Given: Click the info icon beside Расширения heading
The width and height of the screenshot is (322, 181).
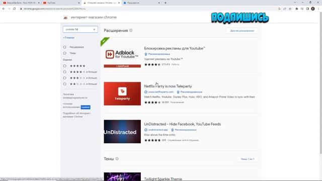Looking at the screenshot, I should point(131,30).
